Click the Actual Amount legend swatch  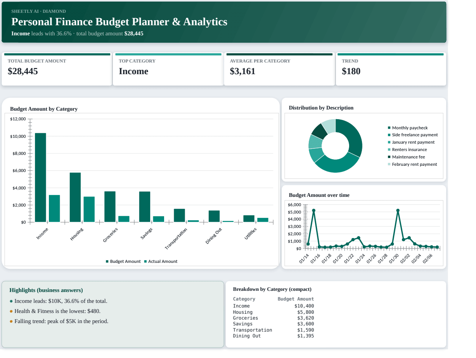(x=145, y=262)
